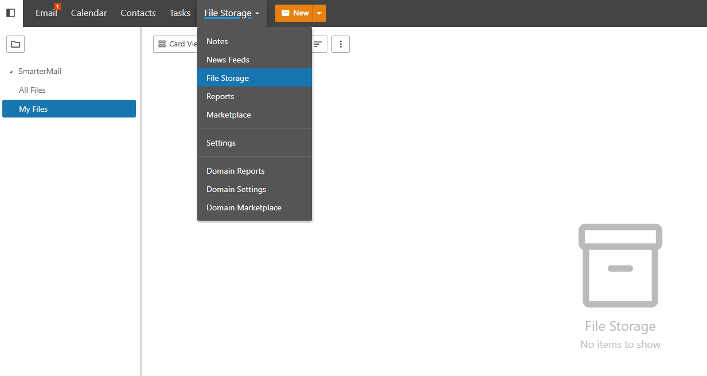707x376 pixels.
Task: Click the empty File Storage box icon
Action: [620, 265]
